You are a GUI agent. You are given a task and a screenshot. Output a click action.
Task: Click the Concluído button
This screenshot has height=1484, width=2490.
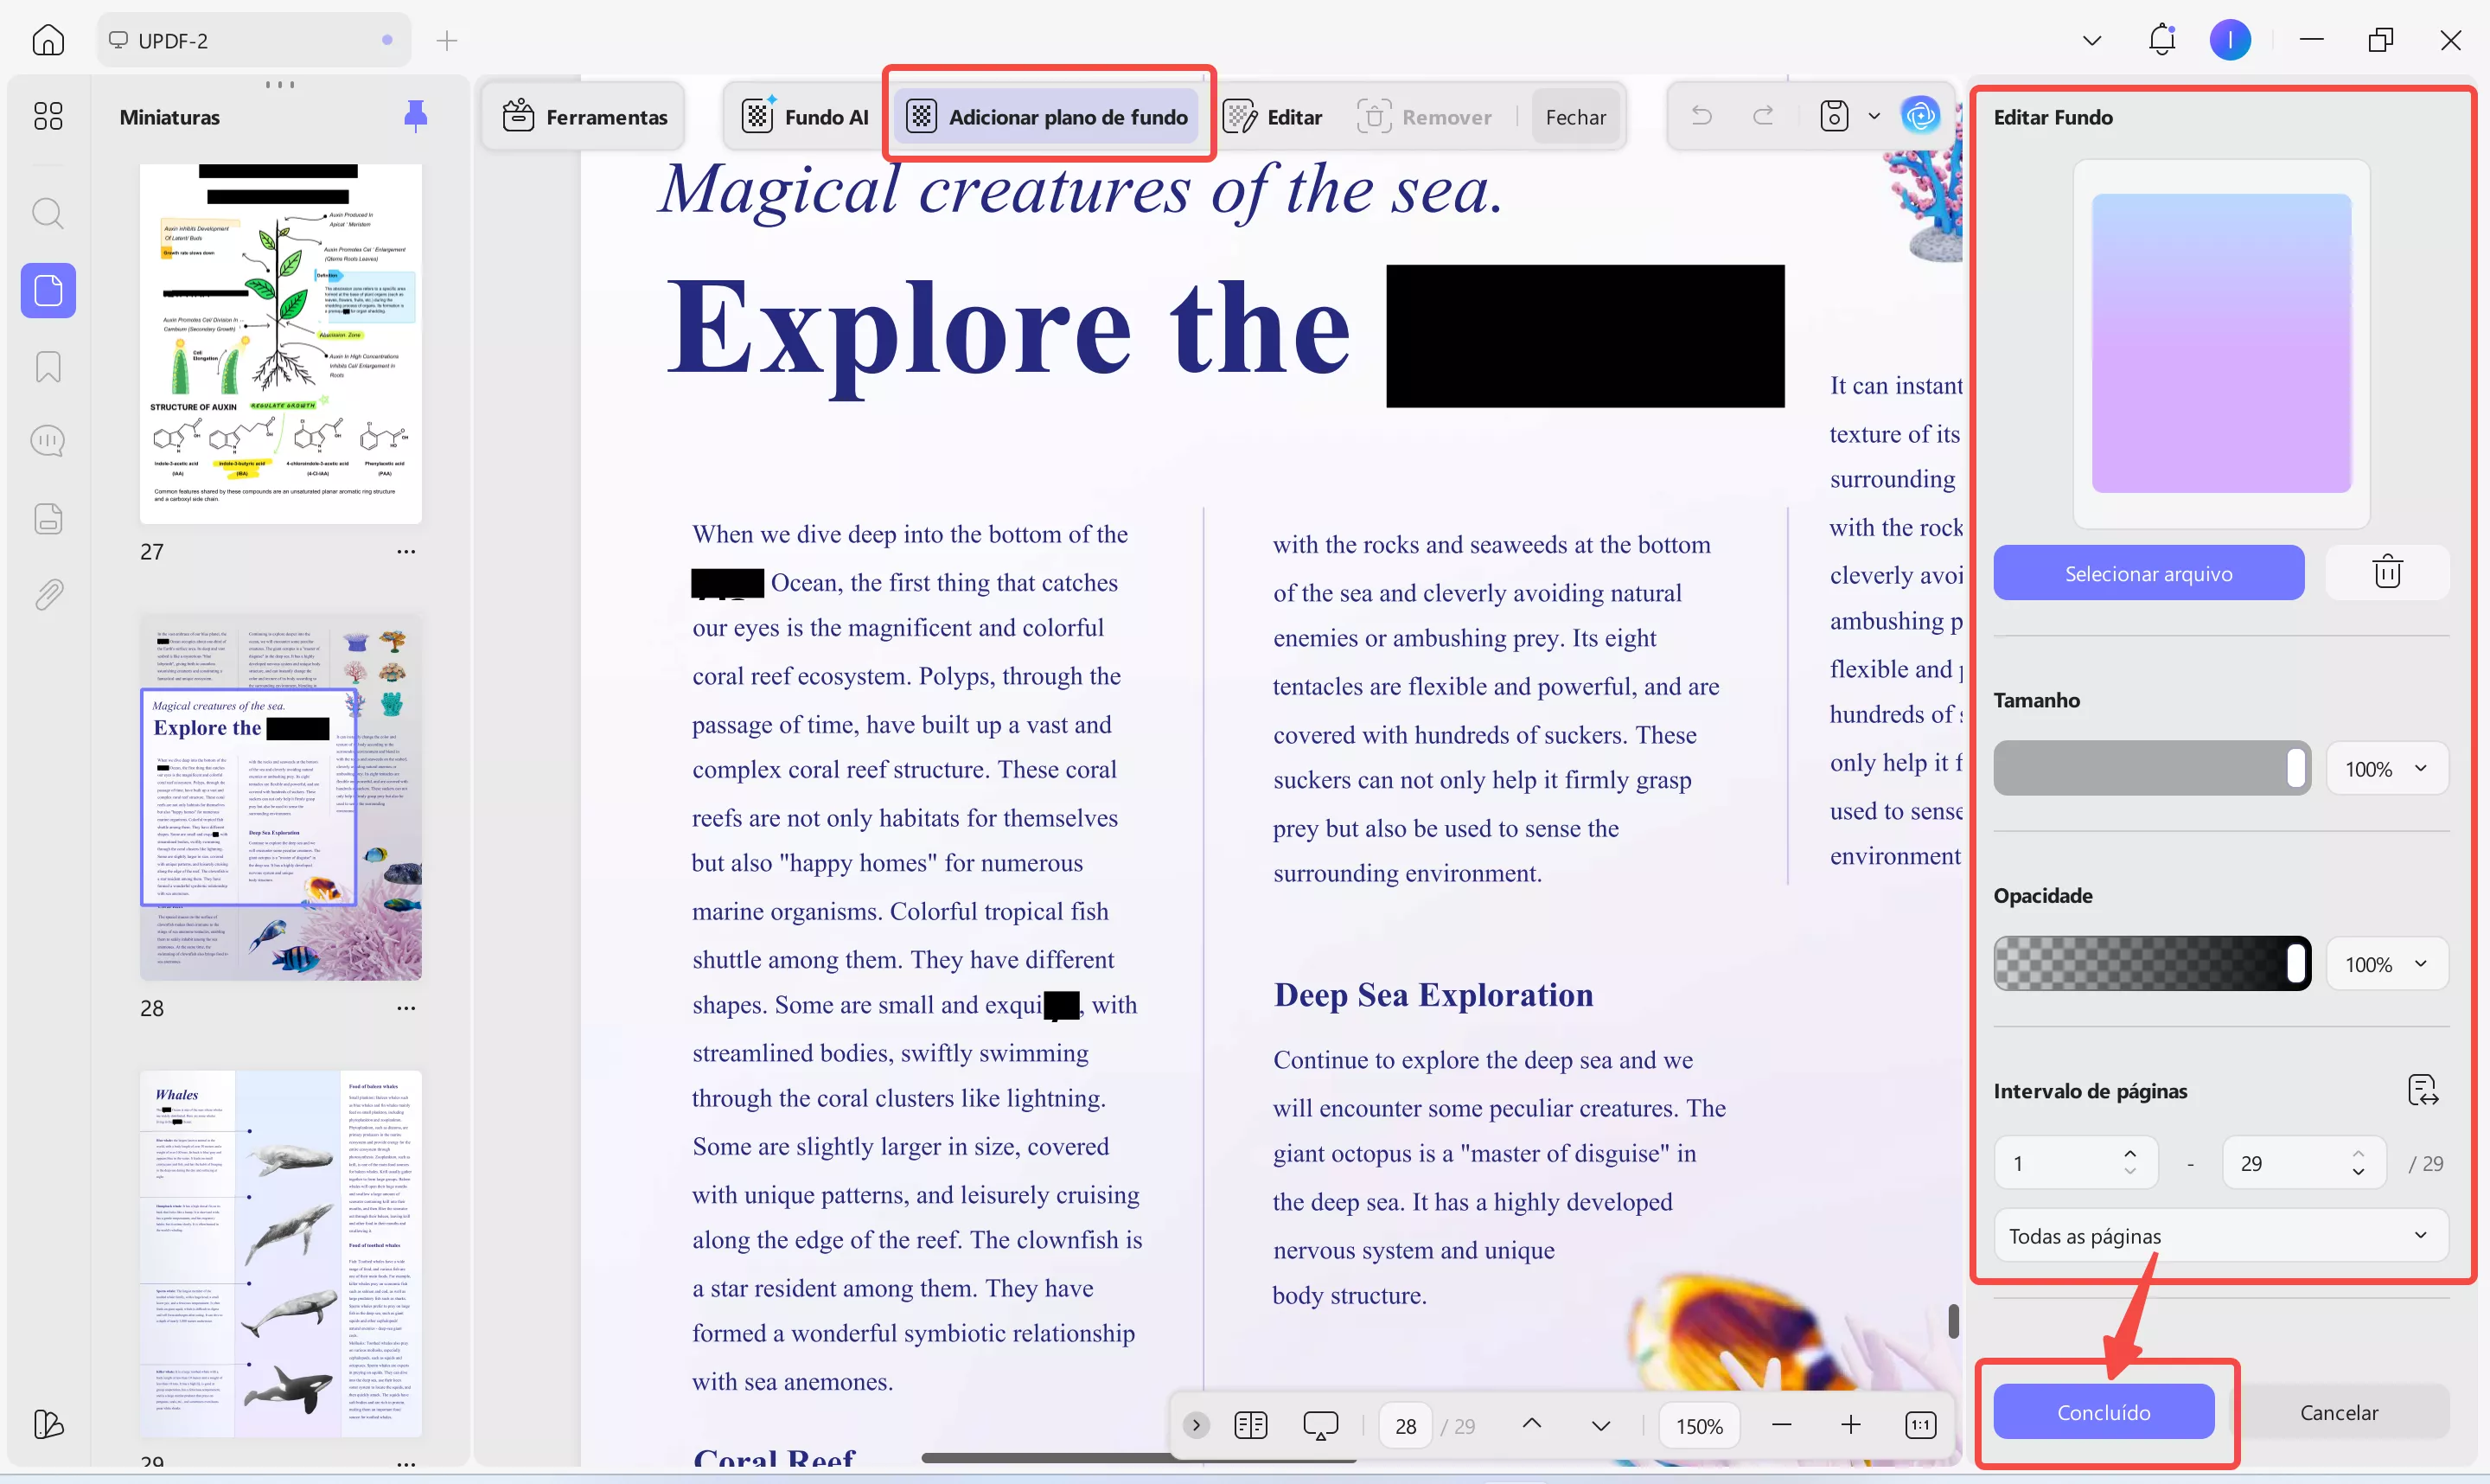2104,1412
